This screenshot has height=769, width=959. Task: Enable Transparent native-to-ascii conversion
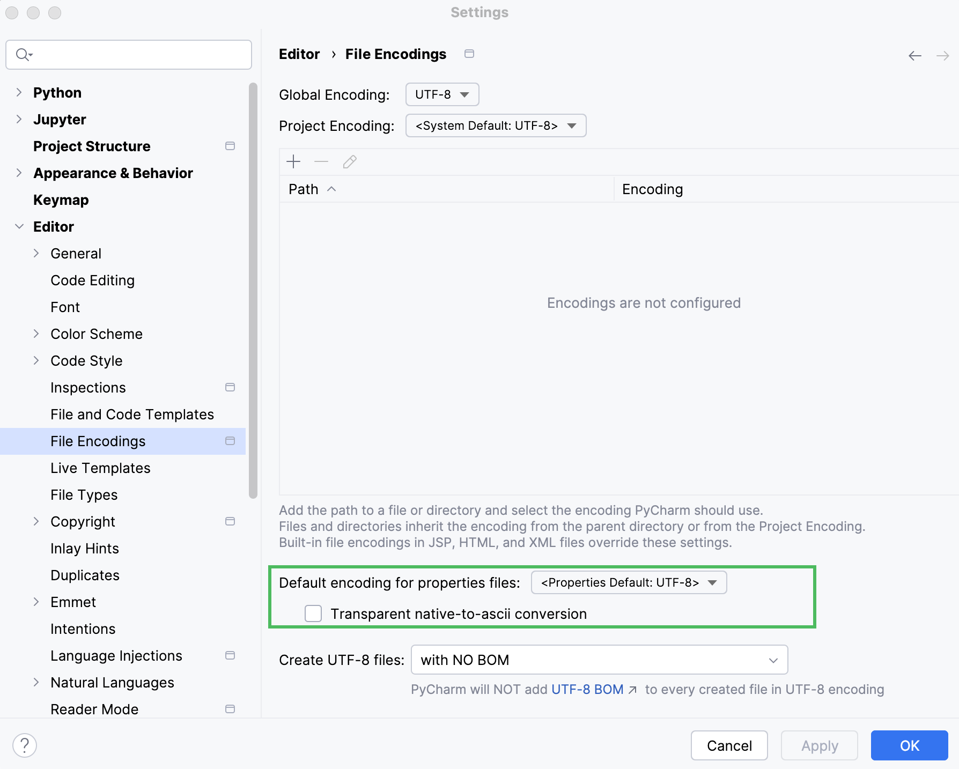[313, 613]
